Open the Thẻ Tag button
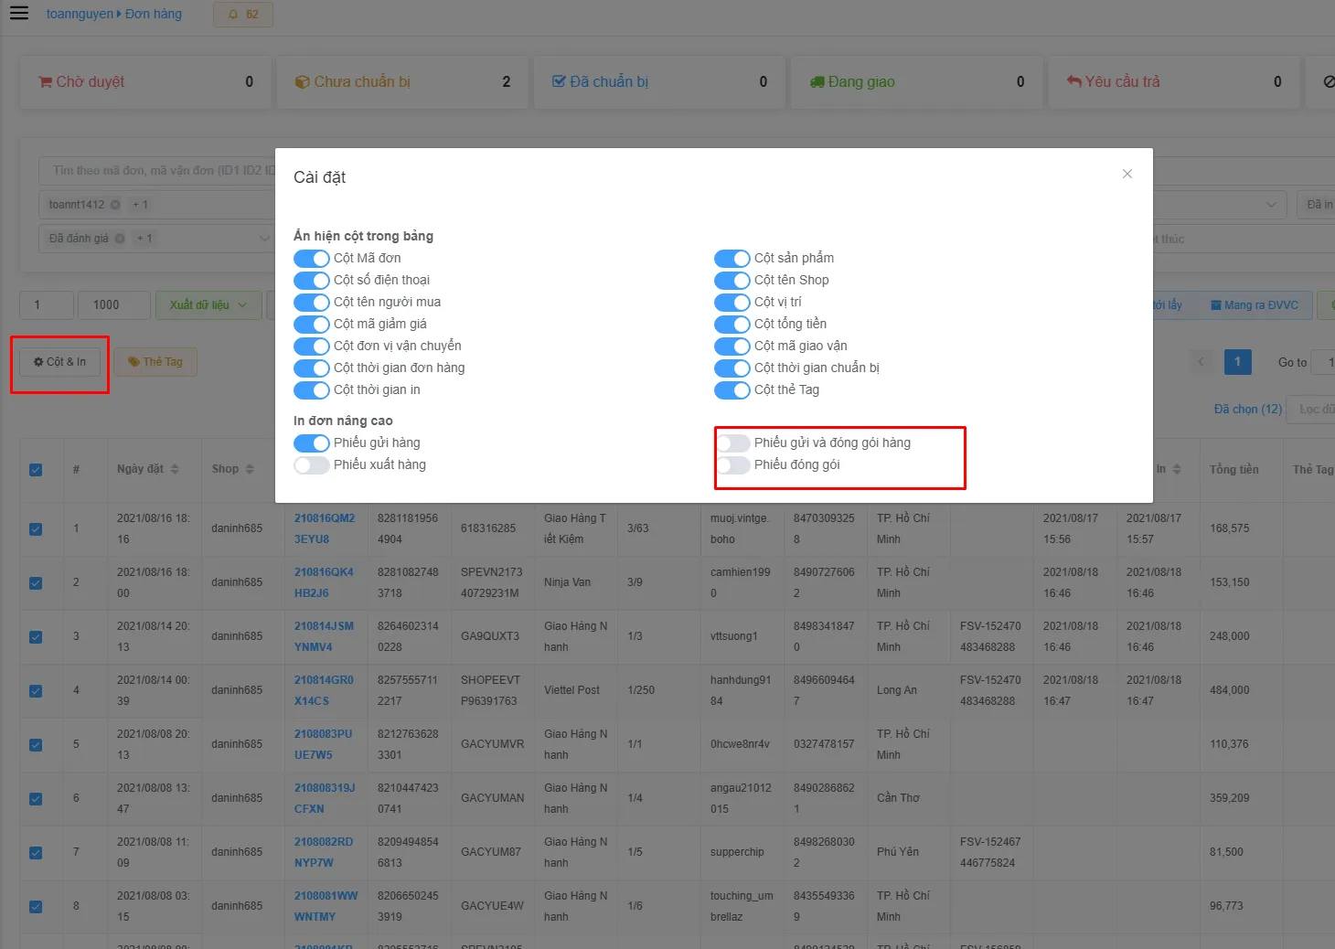Screen dimensions: 1335x949 click(x=155, y=362)
